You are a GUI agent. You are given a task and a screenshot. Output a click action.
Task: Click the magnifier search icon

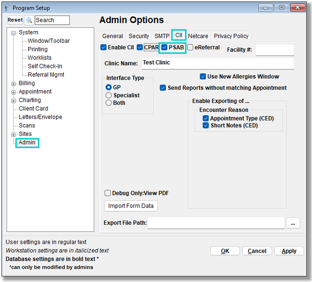(x=29, y=20)
